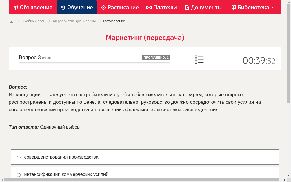Open the question navigator list icon
This screenshot has width=291, height=182.
pyautogui.click(x=199, y=59)
